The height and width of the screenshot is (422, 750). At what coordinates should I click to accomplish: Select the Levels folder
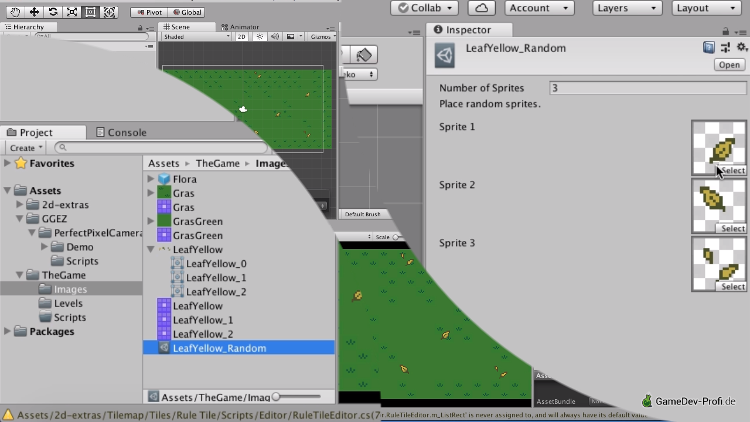[x=69, y=303]
